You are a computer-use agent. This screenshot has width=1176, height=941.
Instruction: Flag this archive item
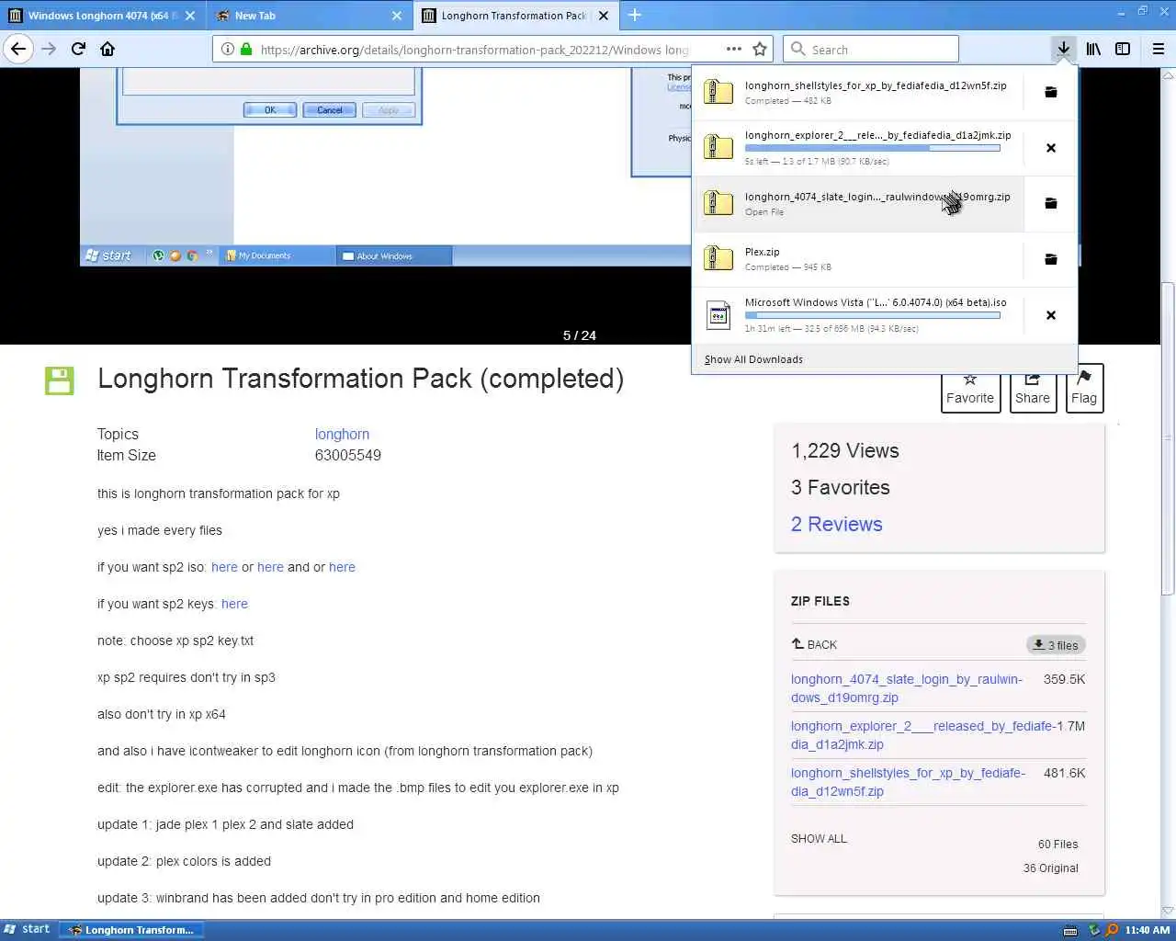(1084, 389)
